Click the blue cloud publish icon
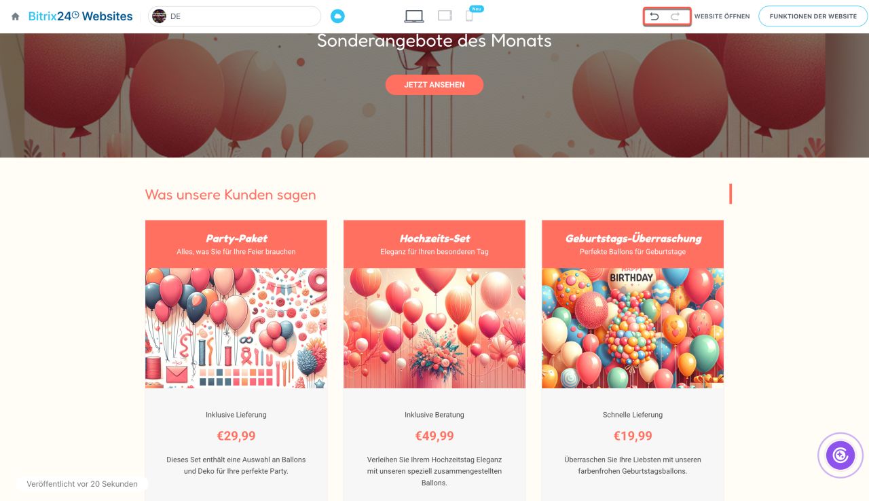The width and height of the screenshot is (869, 501). (337, 16)
